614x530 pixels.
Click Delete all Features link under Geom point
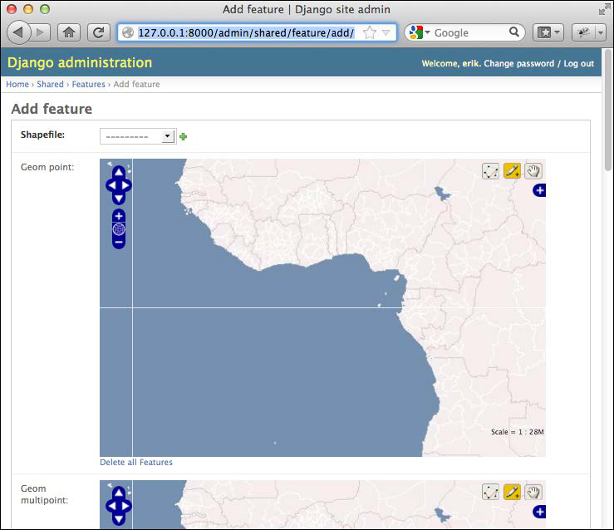[x=136, y=462]
